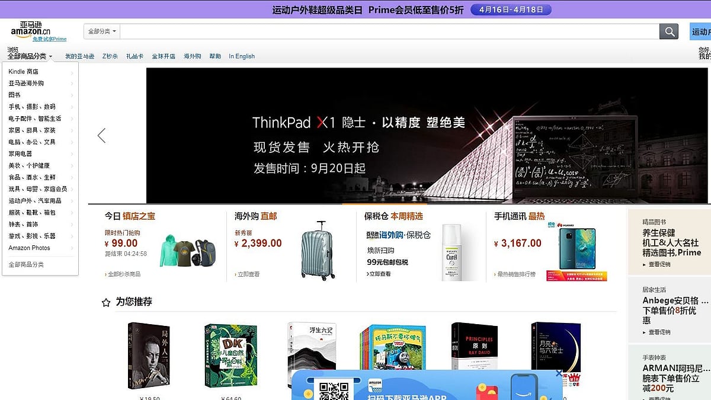Click the search magnifier icon

click(669, 31)
